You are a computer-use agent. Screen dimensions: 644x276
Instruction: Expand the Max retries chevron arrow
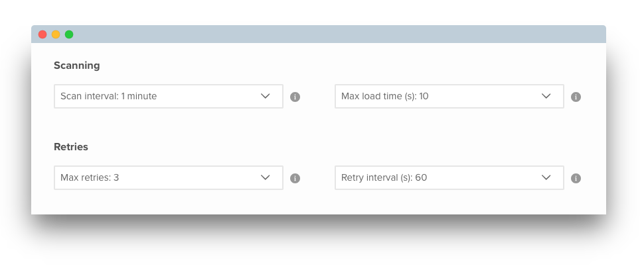266,178
